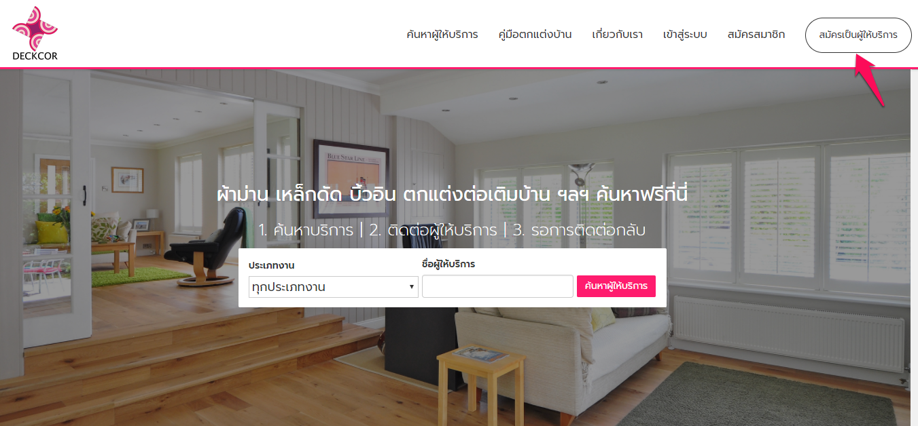Open the เกี่ยวกับเรา page link
Viewport: 918px width, 426px height.
point(617,35)
